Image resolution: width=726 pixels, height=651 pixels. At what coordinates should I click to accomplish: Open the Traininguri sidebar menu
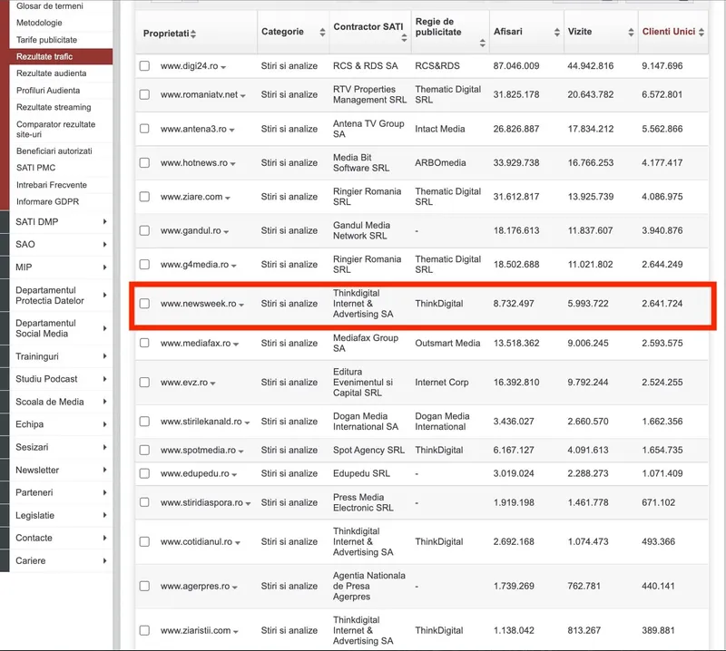[x=61, y=356]
